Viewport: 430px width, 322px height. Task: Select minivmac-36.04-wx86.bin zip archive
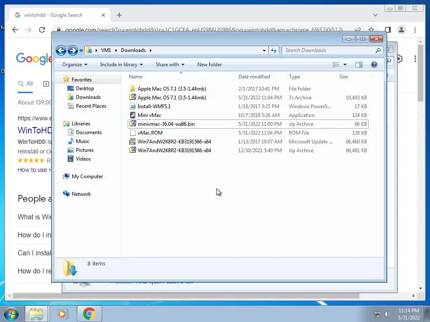[248, 124]
